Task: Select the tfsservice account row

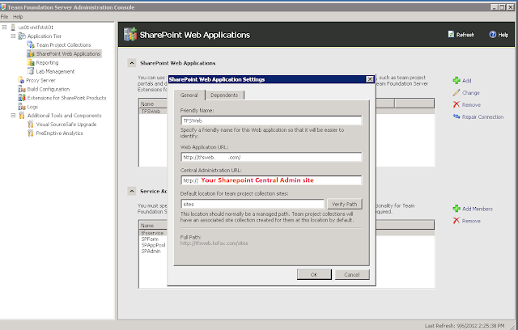Action: [152, 233]
